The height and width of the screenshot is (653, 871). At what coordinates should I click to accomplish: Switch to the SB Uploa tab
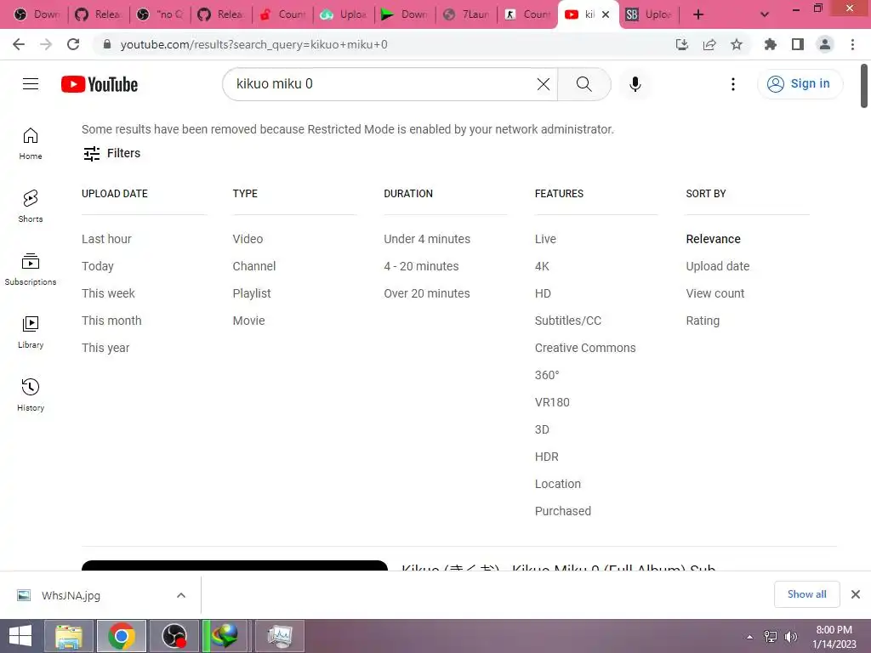tap(648, 14)
